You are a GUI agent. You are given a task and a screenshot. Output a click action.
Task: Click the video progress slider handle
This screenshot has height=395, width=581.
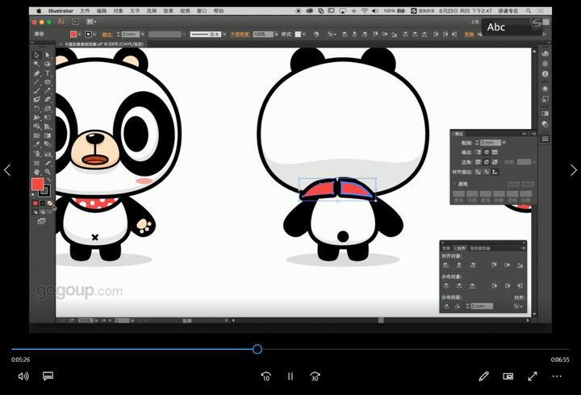click(x=257, y=349)
